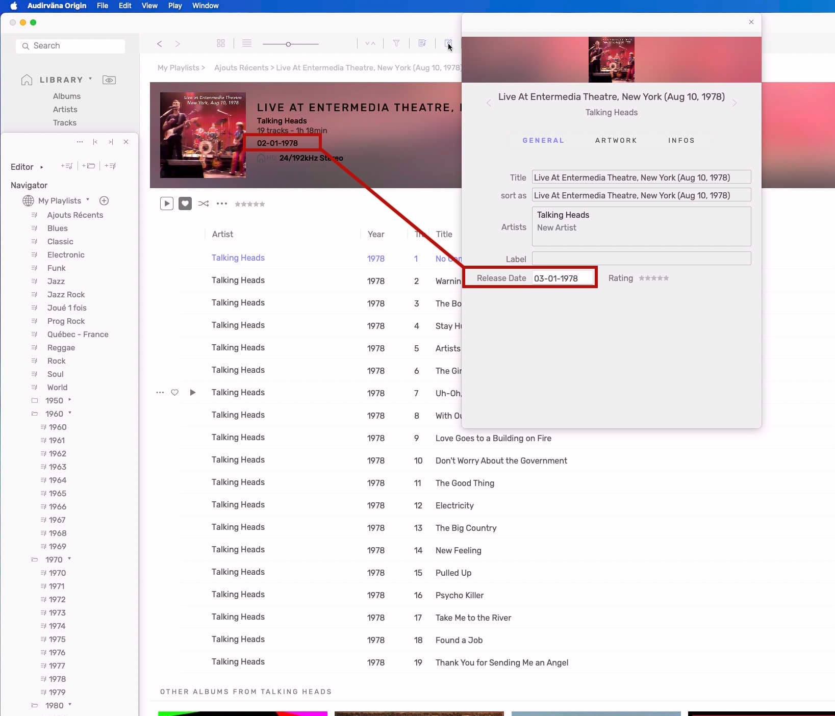The image size is (835, 716).
Task: Open the GENERAL tab
Action: [x=543, y=140]
